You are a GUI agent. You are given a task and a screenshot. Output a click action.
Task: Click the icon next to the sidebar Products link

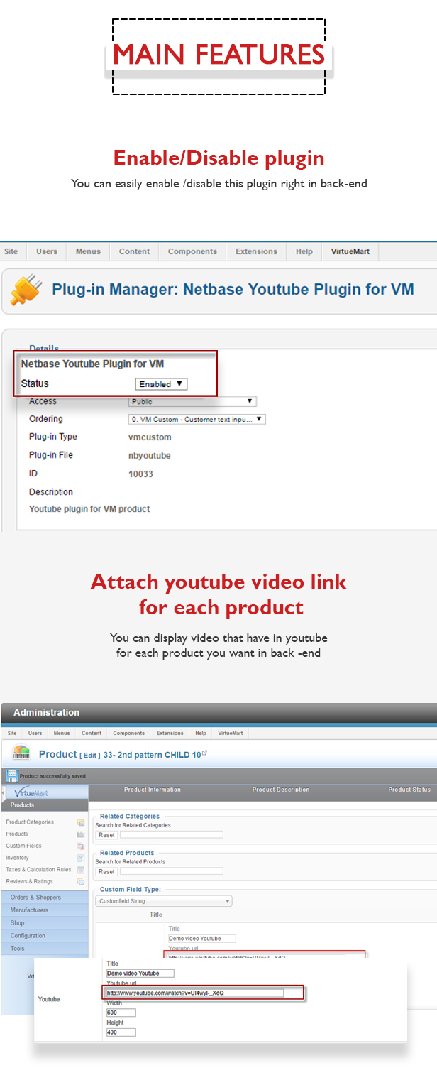click(x=81, y=834)
